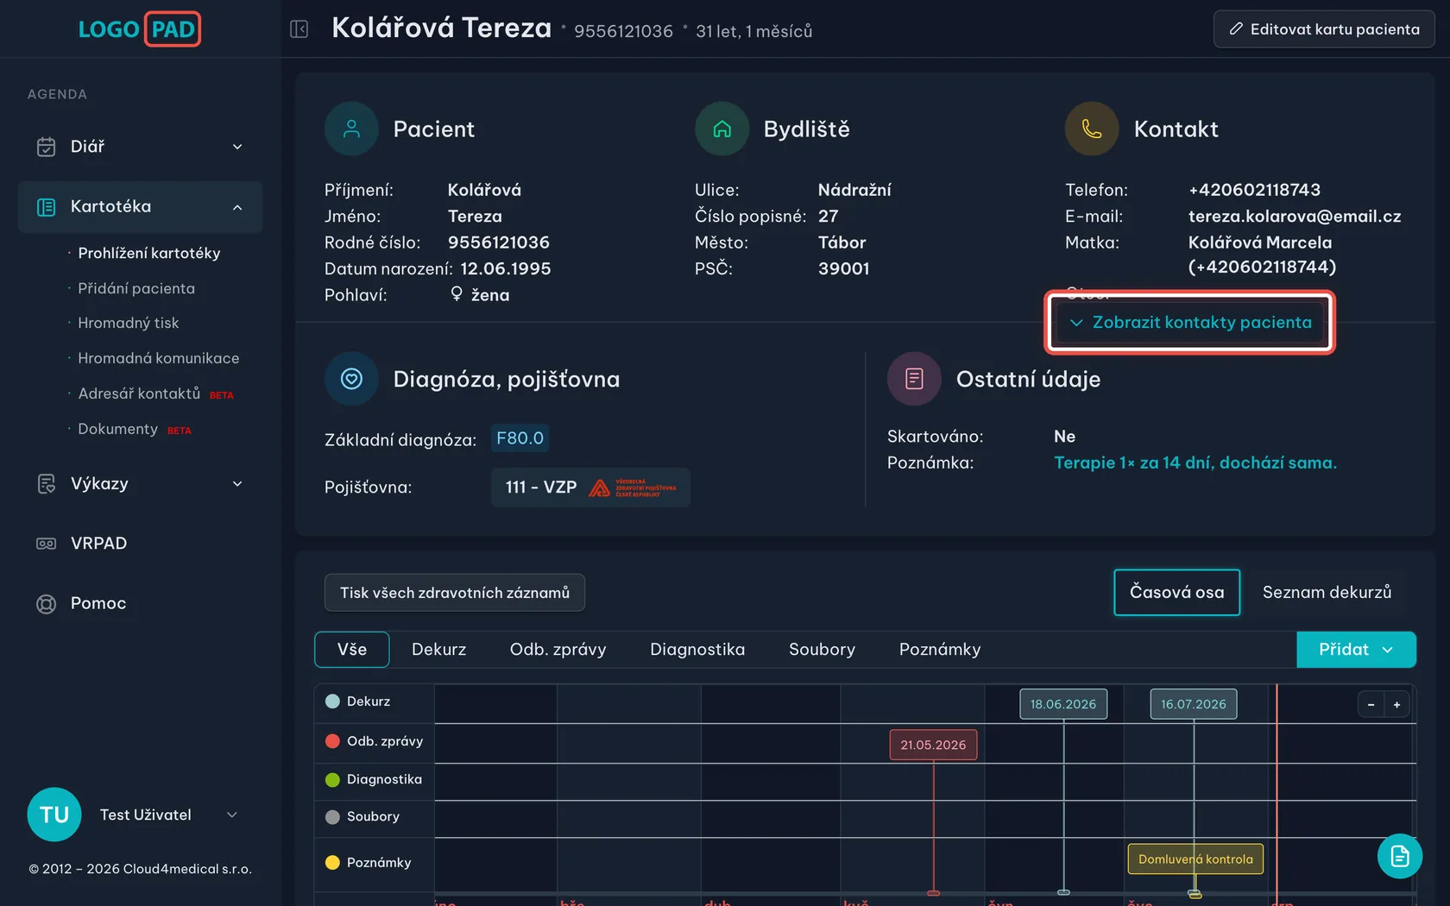1450x906 pixels.
Task: Click the Terapie 1× za 14 dní note
Action: point(1195,463)
